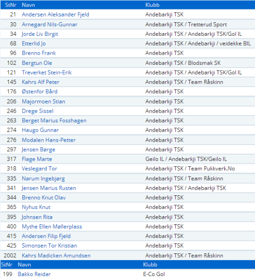
Task: Select club text 'Andebarkji TSK / Team Pukkverk.No'
Action: [190, 169]
